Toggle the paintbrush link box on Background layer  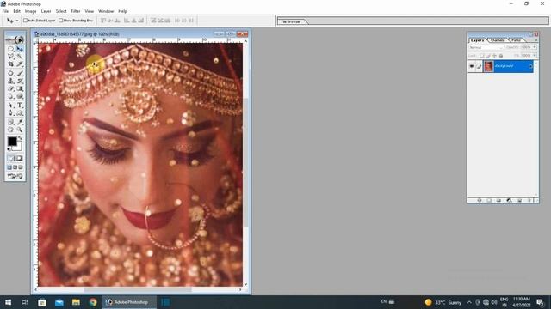[x=479, y=66]
